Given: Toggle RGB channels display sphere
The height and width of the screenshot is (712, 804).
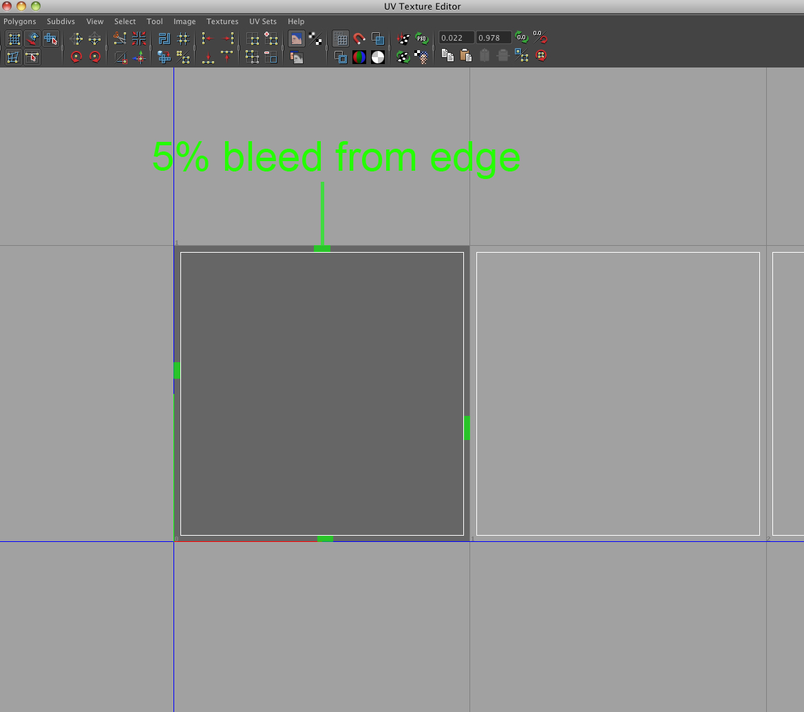Looking at the screenshot, I should (x=359, y=57).
